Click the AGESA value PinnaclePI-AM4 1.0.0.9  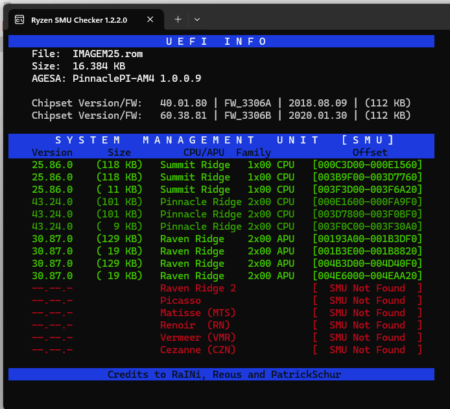pyautogui.click(x=137, y=79)
